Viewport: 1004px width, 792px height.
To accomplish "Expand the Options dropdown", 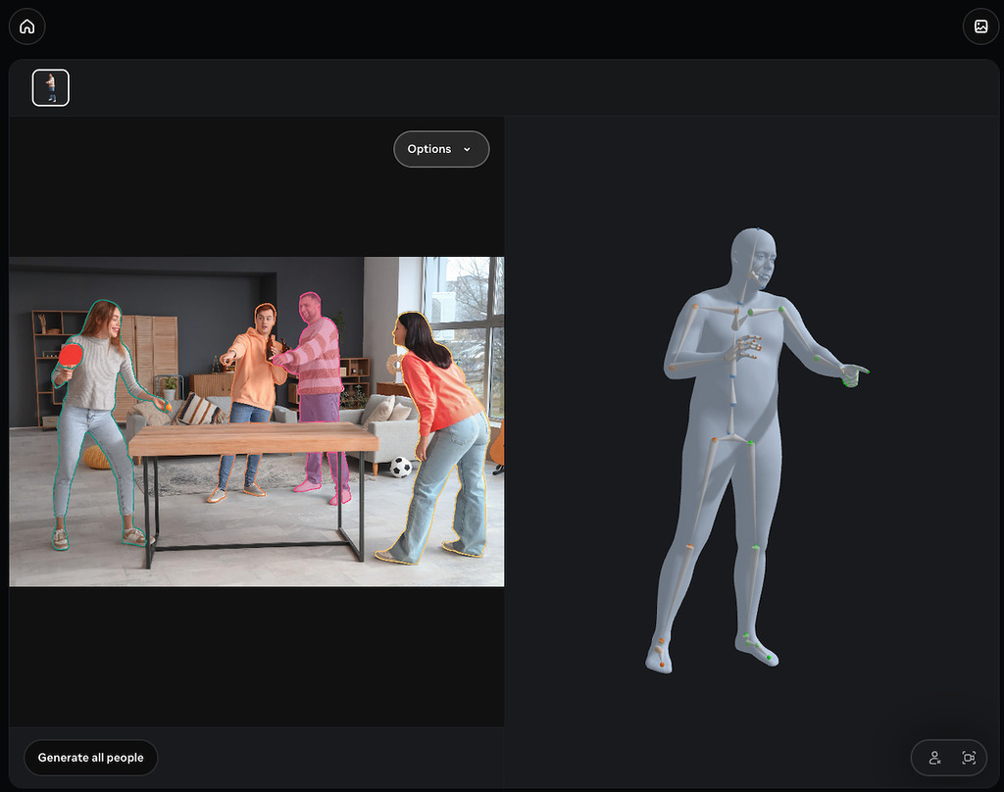I will (x=441, y=149).
